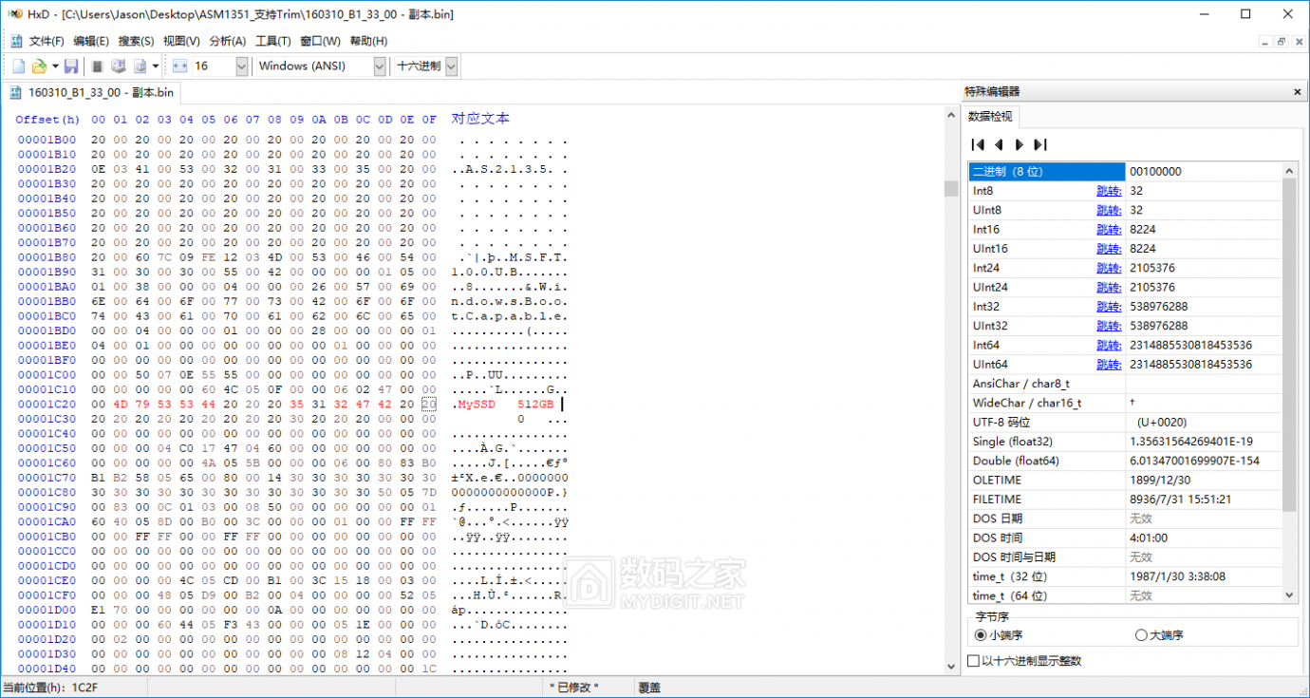
Task: Click 跳转 link in the UInt16 row
Action: (1109, 249)
